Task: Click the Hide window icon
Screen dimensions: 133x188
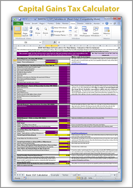Action: point(70,31)
